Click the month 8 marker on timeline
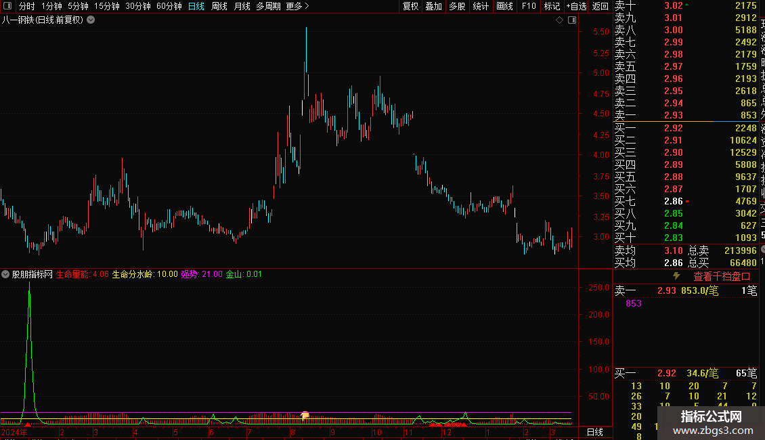The width and height of the screenshot is (765, 440). click(x=292, y=432)
